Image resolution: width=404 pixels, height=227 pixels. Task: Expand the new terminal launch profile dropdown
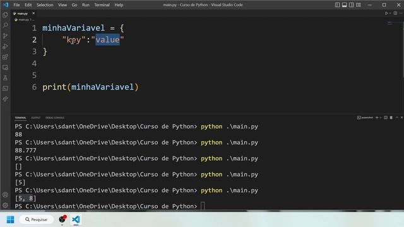coord(381,118)
